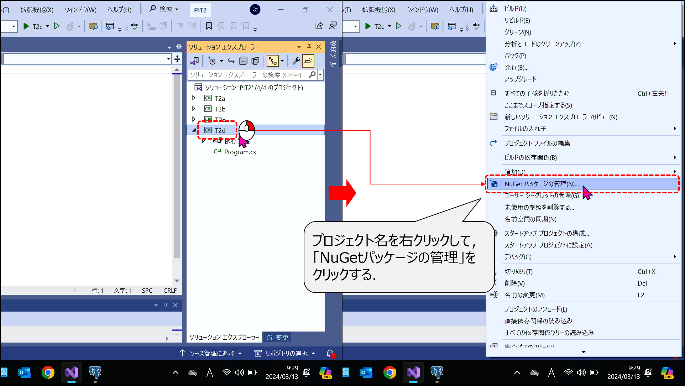The width and height of the screenshot is (685, 386).
Task: Click the show all files icon
Action: (255, 61)
